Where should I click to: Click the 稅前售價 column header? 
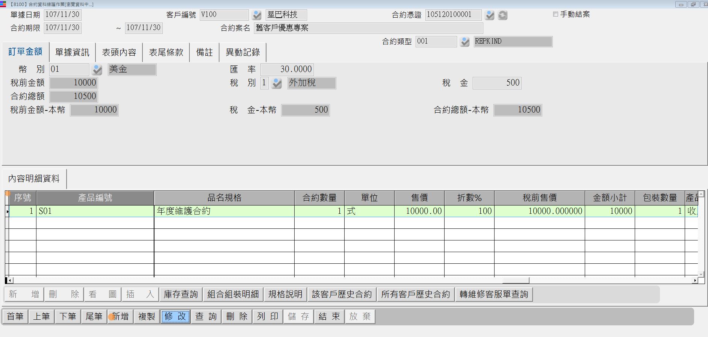(x=540, y=198)
